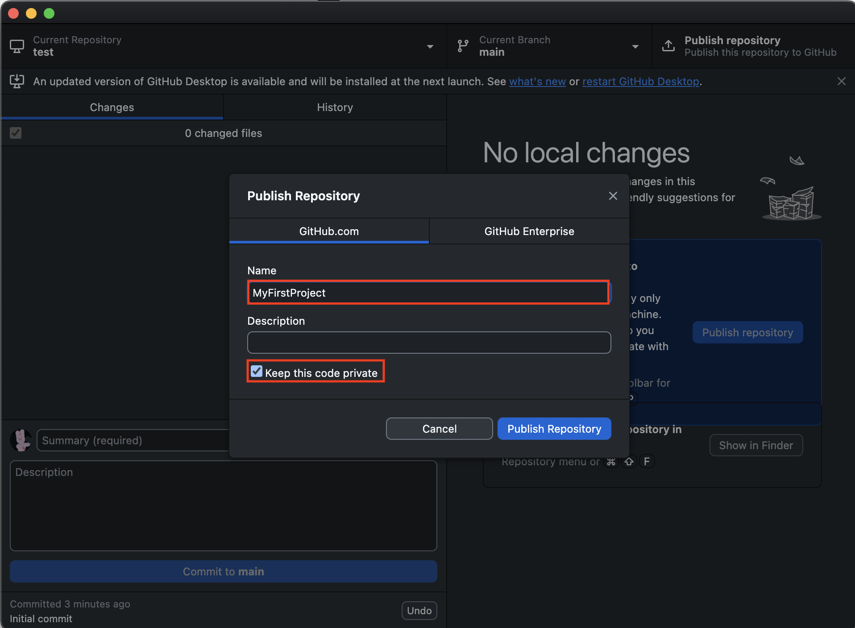Click the Initial commit text

(x=41, y=619)
